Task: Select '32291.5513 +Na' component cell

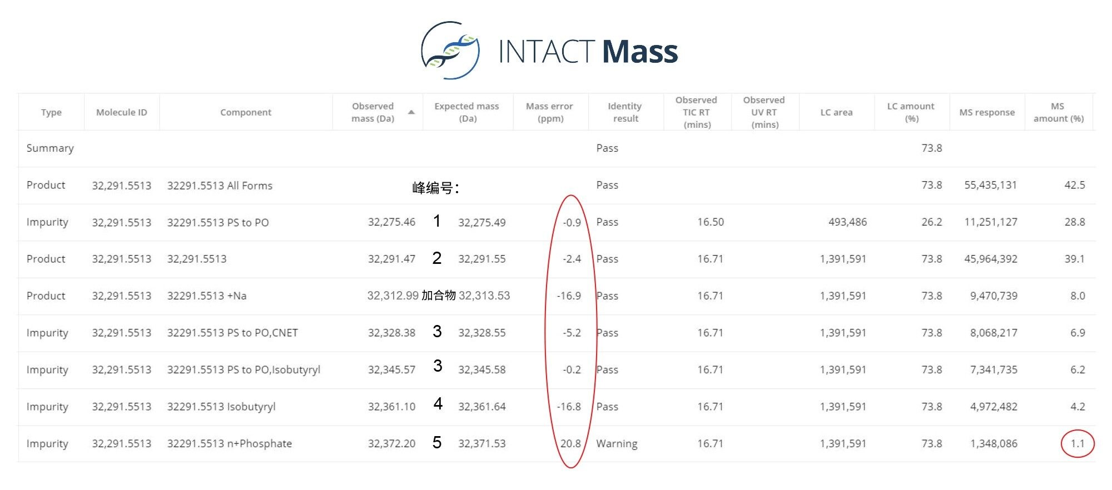Action: click(207, 296)
